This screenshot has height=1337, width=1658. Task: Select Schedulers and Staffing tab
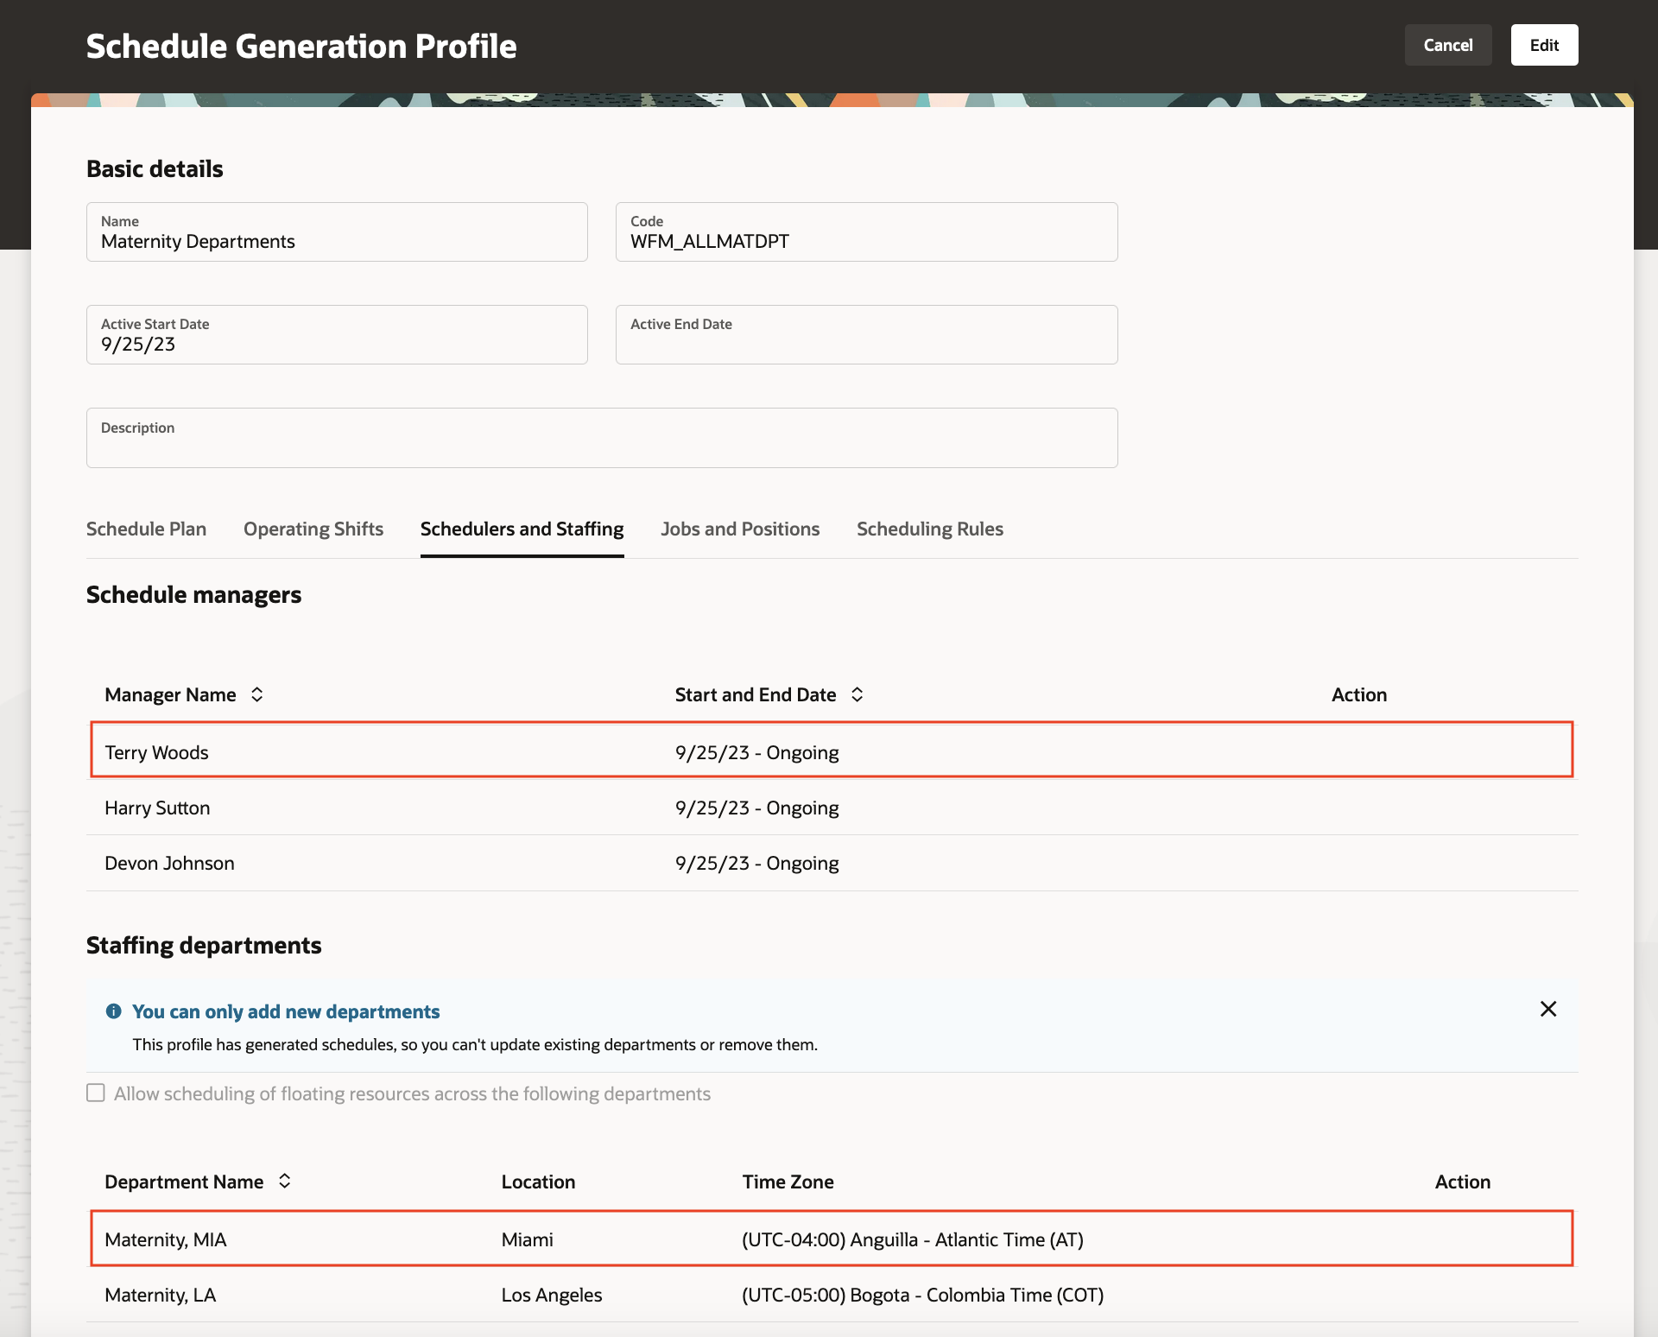point(522,529)
